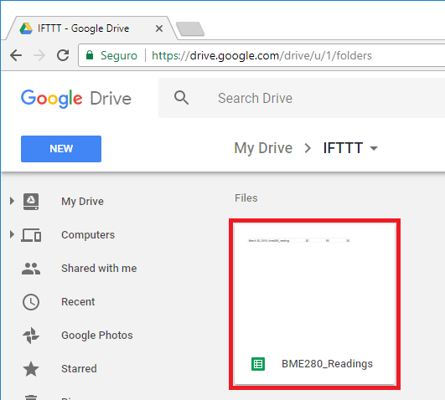The width and height of the screenshot is (445, 400).
Task: Click the green Sheets icon on BME280_Readings
Action: click(258, 364)
